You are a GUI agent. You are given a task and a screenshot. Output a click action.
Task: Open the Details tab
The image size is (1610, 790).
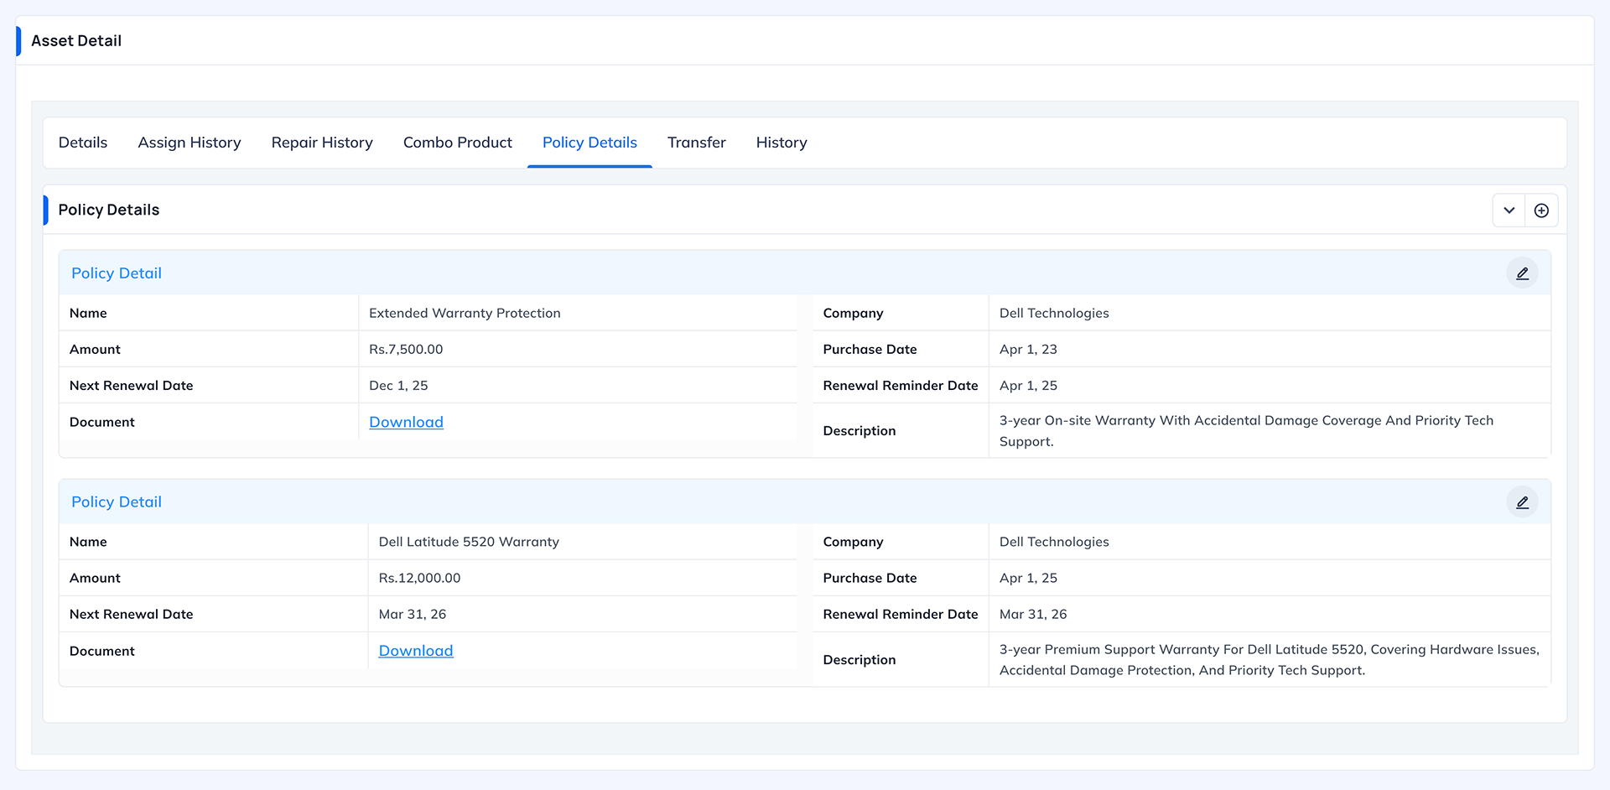point(83,143)
